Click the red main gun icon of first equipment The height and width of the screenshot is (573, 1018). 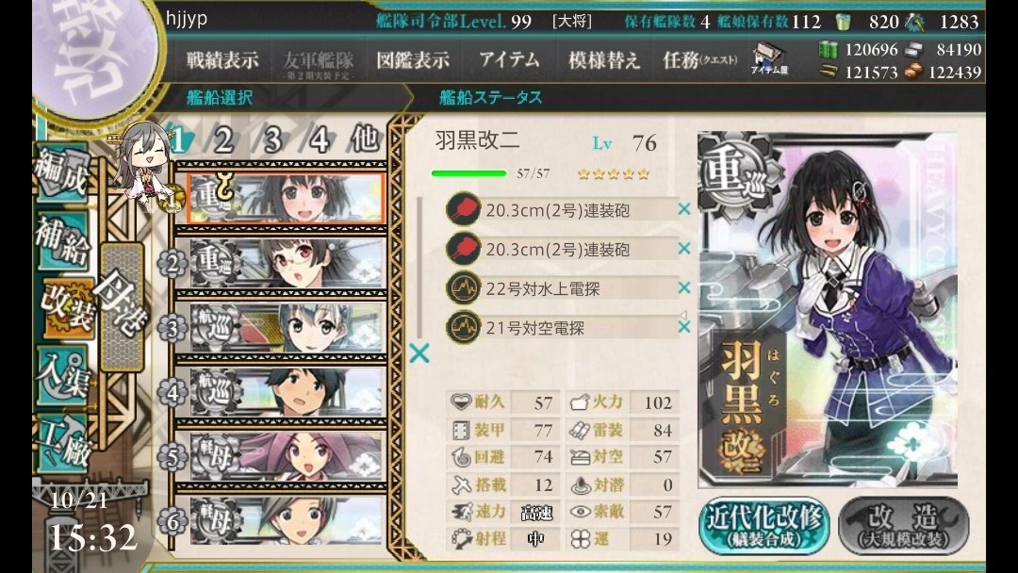(x=463, y=209)
